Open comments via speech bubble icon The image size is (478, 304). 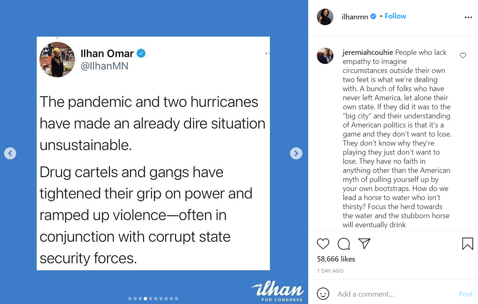coord(344,244)
